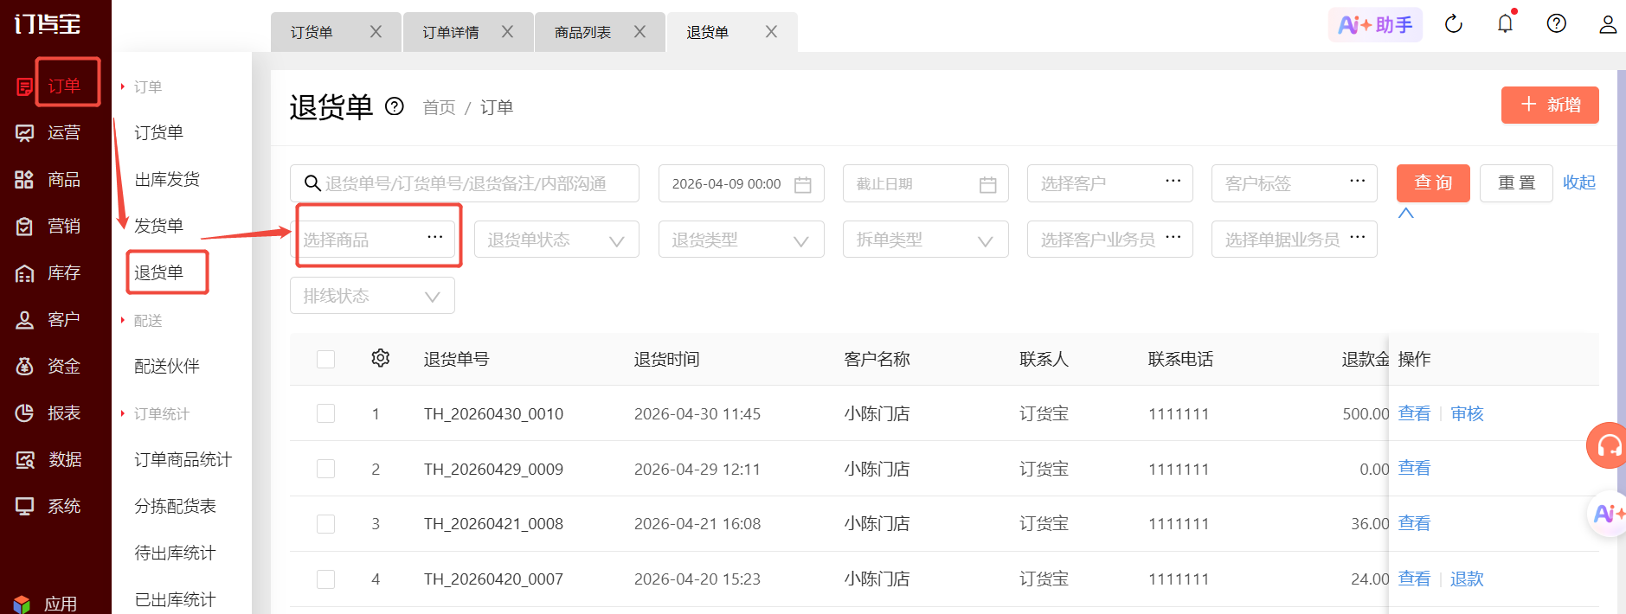Viewport: 1626px width, 614px height.
Task: Click the refresh icon in top bar
Action: click(x=1454, y=24)
